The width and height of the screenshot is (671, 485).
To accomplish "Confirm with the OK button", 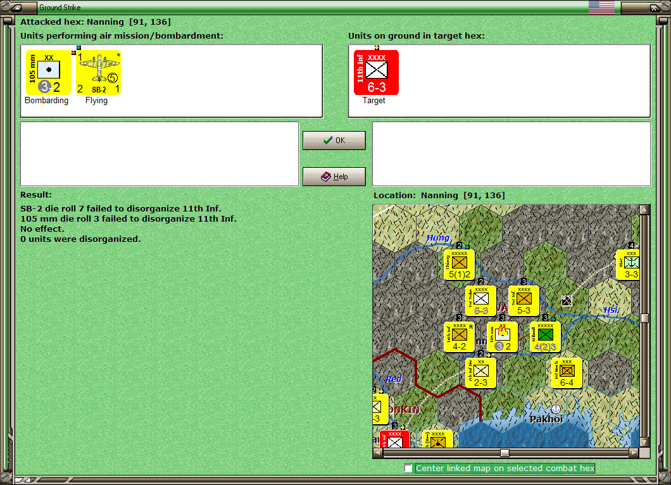I will click(334, 141).
